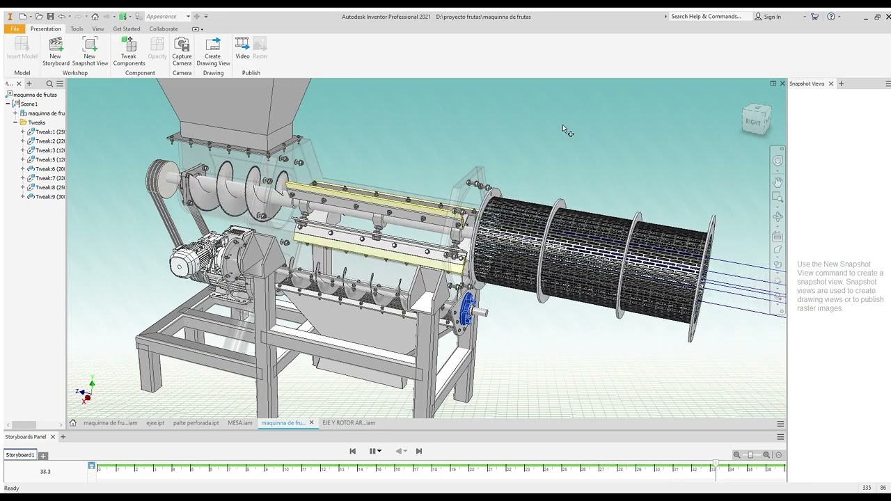
Task: Expand the Tweak:2 node
Action: pyautogui.click(x=23, y=141)
